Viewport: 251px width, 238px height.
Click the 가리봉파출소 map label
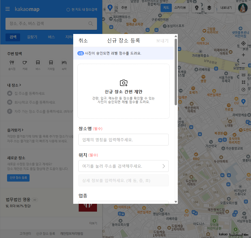(201, 56)
